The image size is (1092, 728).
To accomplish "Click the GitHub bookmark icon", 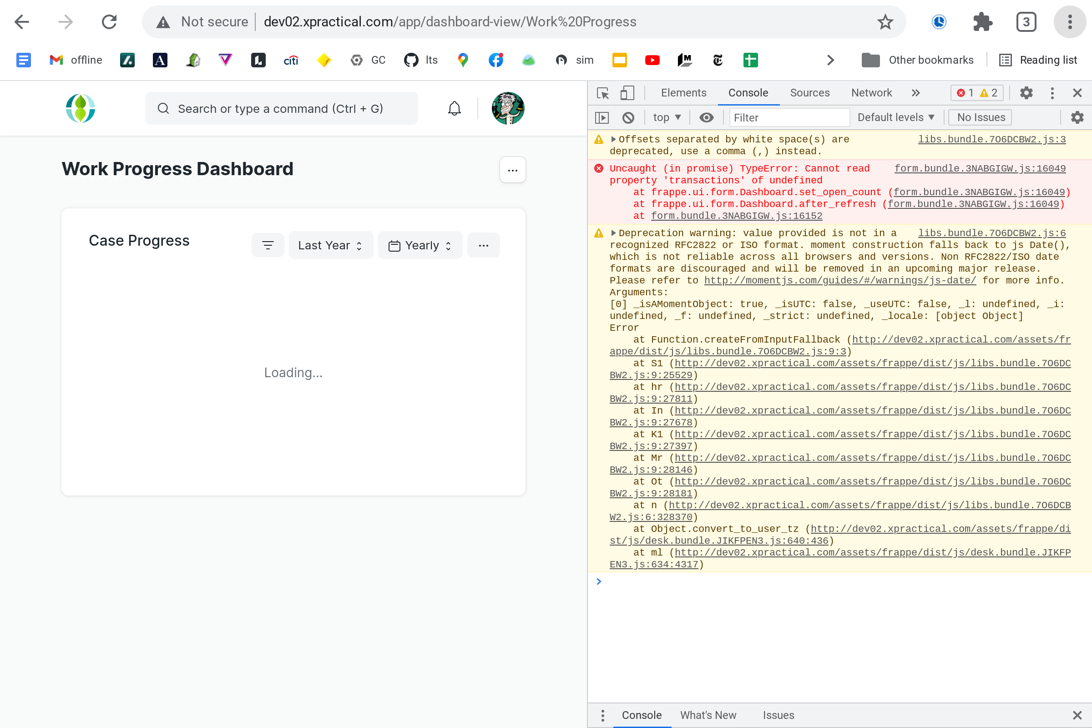I will click(410, 60).
